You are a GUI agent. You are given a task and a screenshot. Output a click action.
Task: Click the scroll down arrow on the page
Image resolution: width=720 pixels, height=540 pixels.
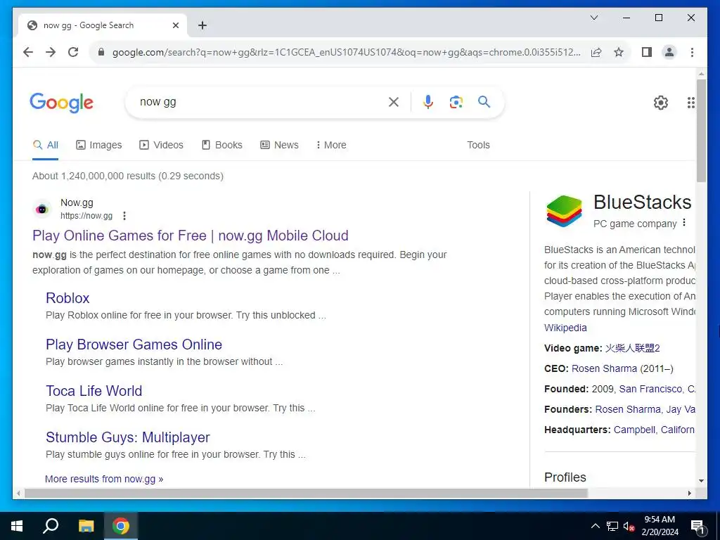coord(701,481)
